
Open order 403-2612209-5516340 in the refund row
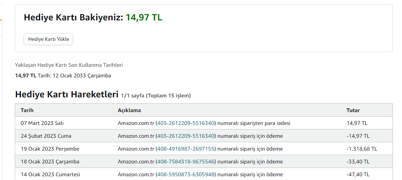click(x=186, y=123)
